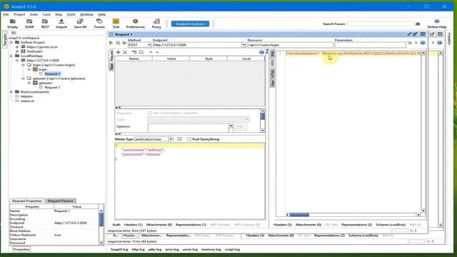Select the httpbin project in the navigator

pos(26,96)
